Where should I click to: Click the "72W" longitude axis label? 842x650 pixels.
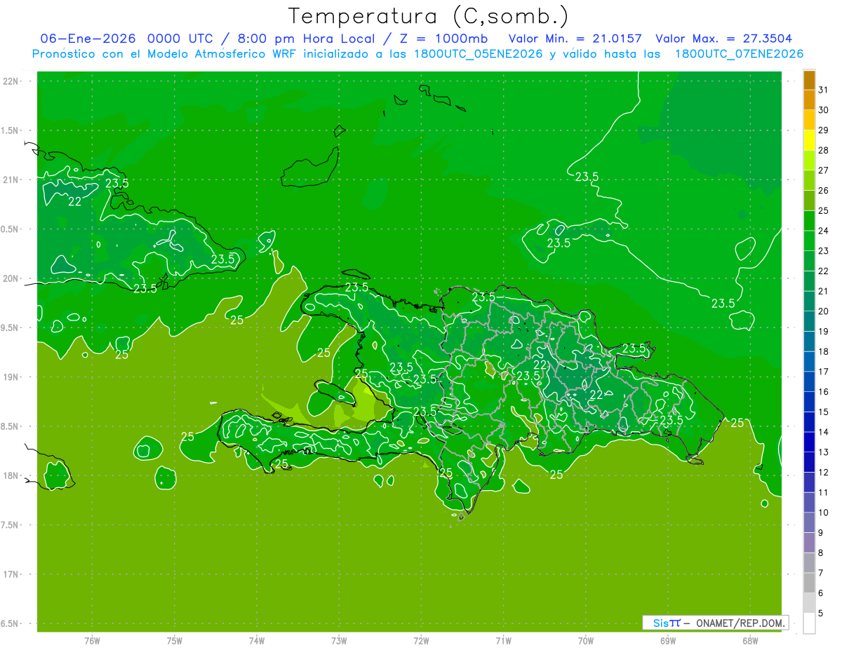422,641
